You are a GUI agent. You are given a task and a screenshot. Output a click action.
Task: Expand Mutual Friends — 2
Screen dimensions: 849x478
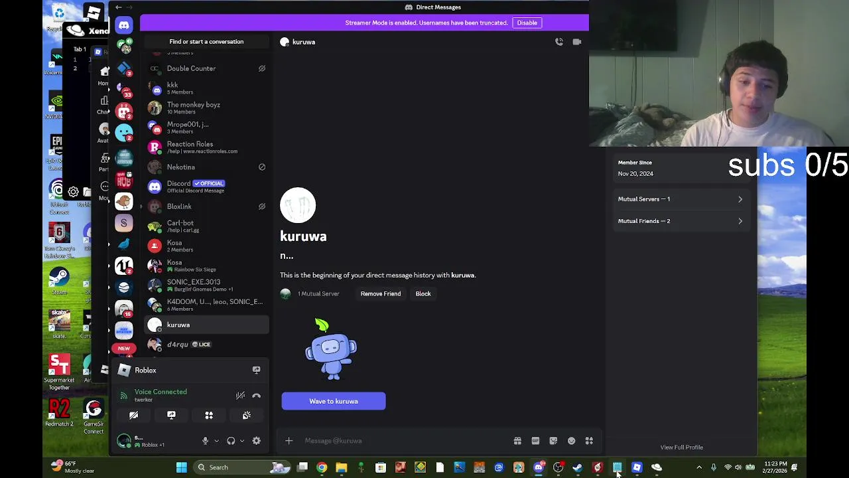681,221
